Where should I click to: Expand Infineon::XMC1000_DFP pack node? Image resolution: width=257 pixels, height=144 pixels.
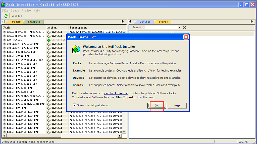click(x=5, y=44)
